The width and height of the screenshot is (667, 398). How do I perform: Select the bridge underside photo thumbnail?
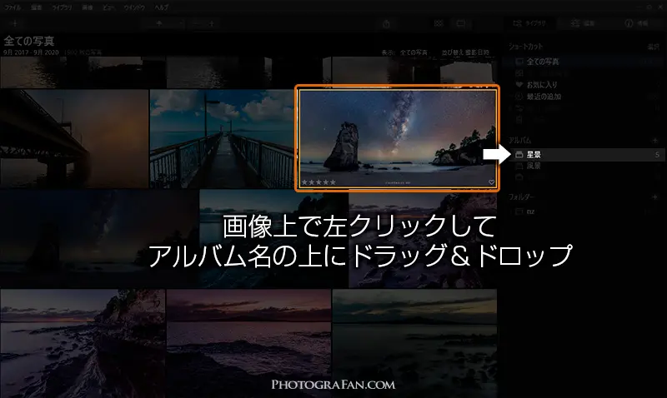[74, 138]
